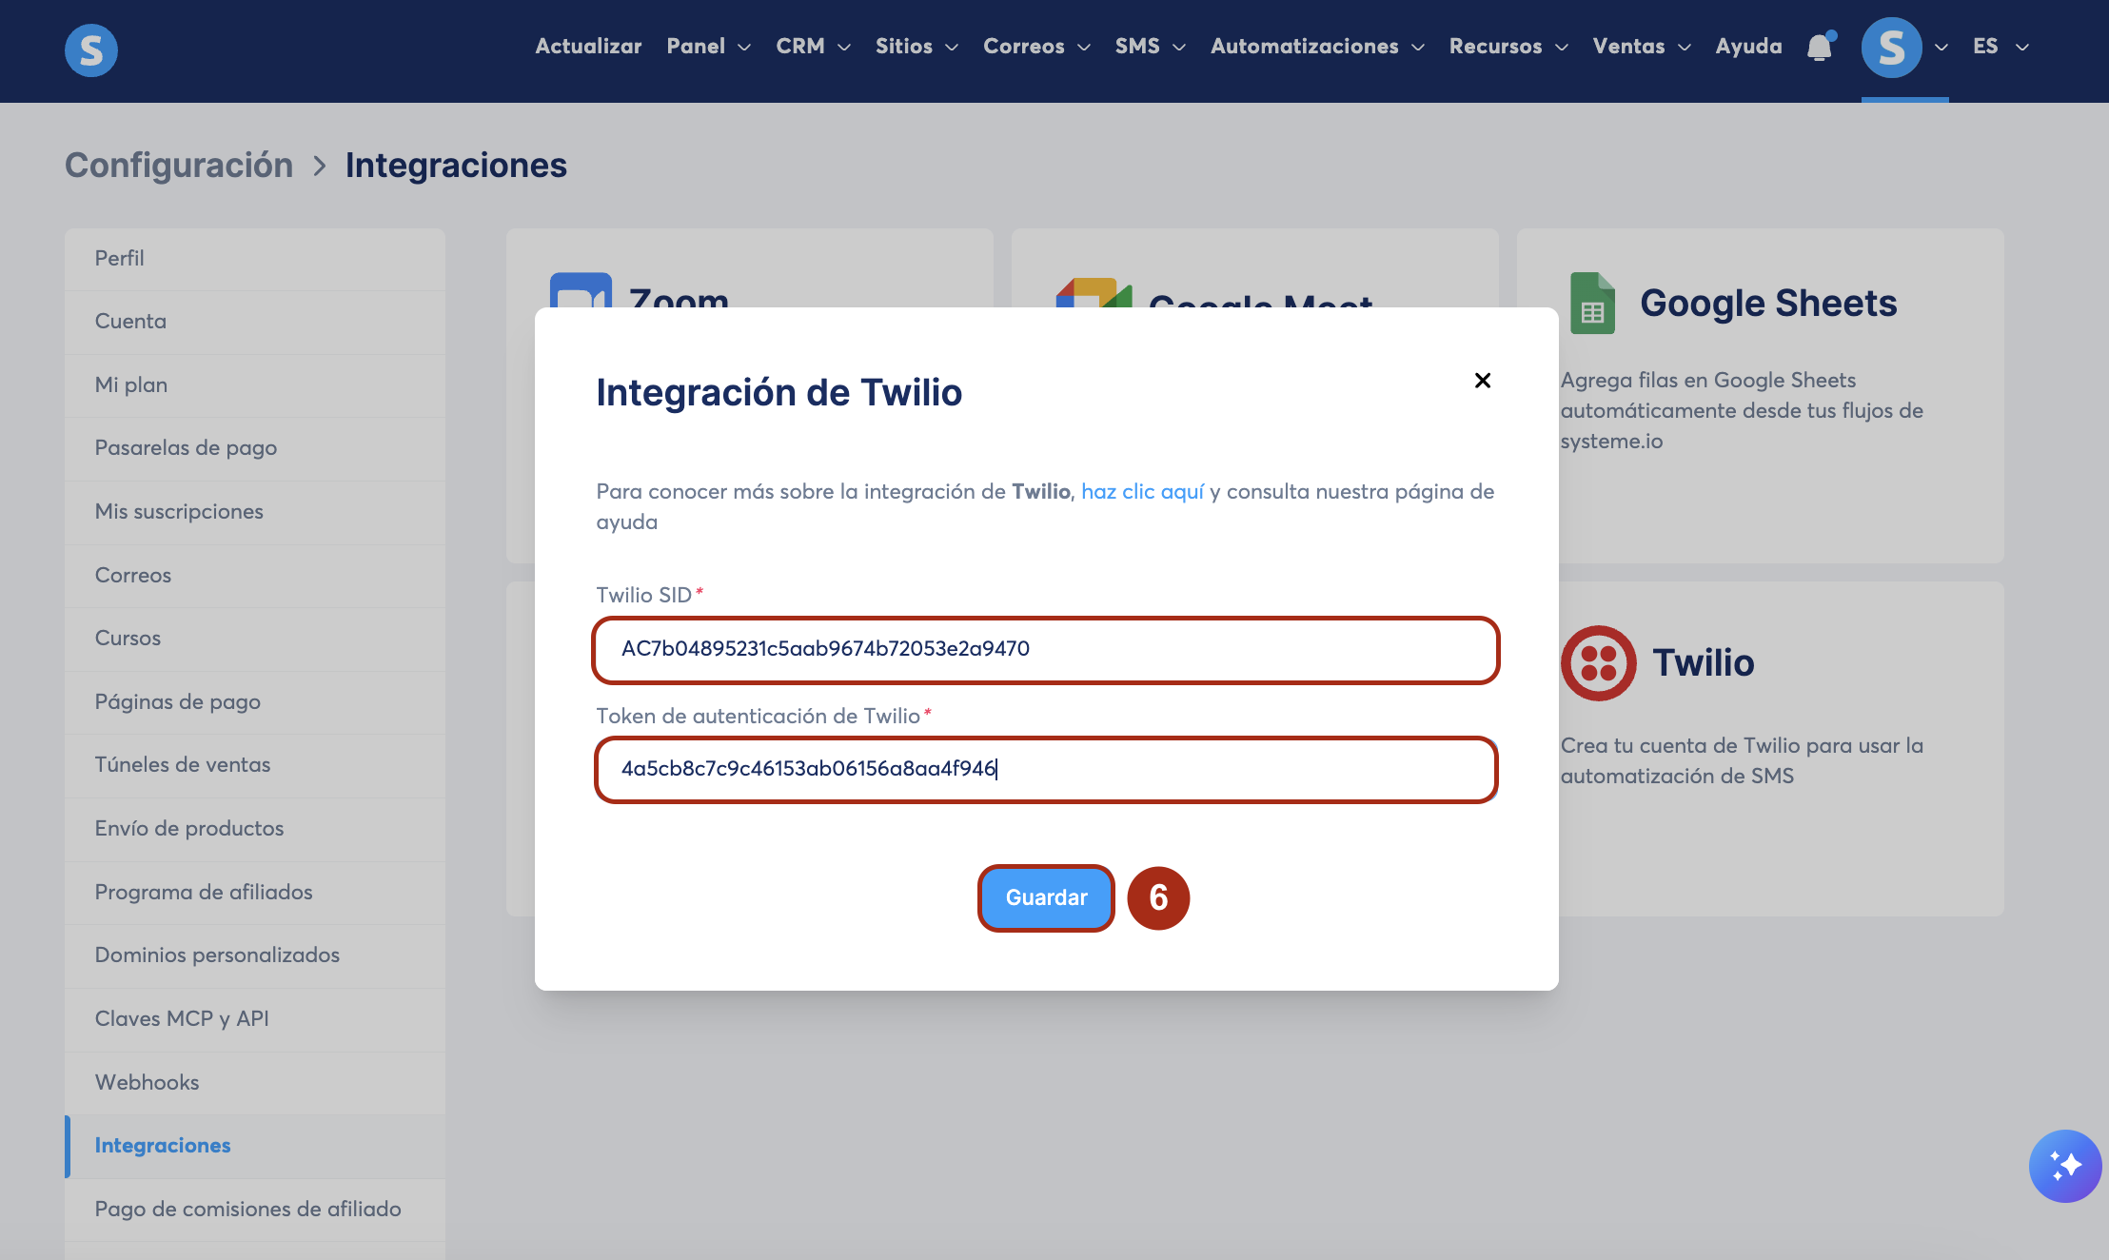Click Actualizar in the top navigation
The width and height of the screenshot is (2109, 1260).
tap(588, 47)
